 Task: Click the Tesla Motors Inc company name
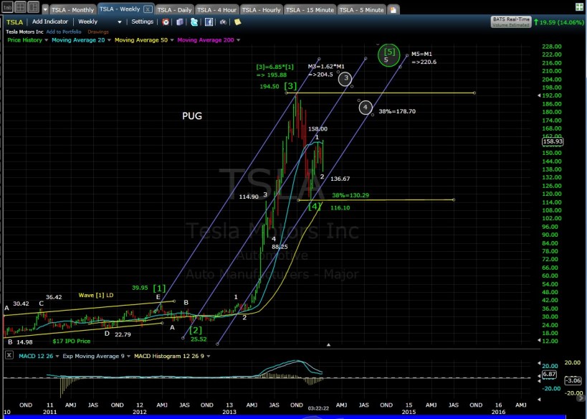tap(24, 32)
